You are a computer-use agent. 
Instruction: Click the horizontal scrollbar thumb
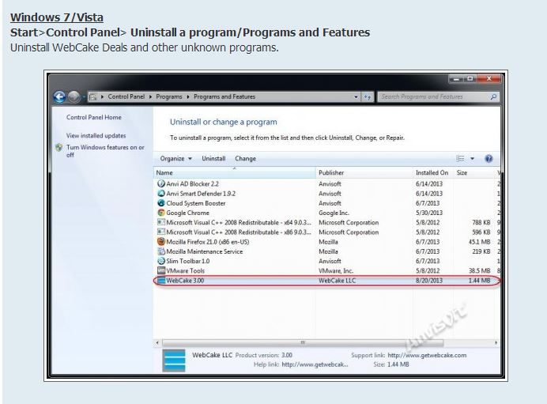tap(303, 343)
